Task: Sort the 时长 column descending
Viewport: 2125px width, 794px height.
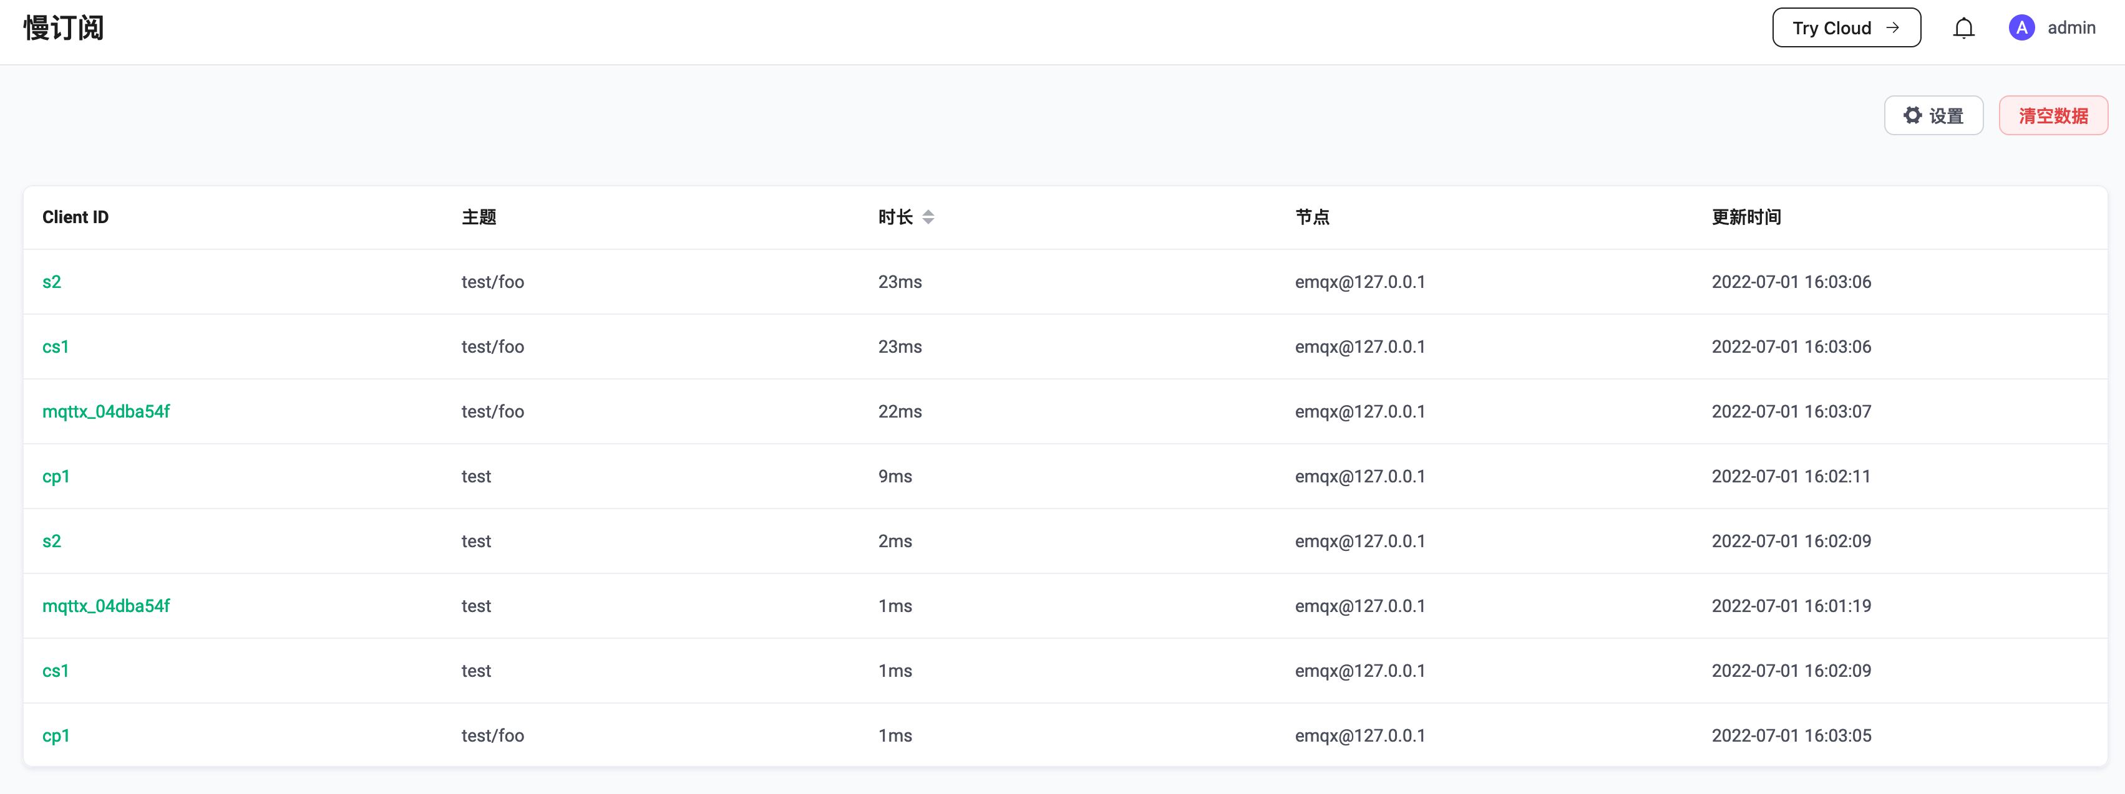Action: point(928,221)
